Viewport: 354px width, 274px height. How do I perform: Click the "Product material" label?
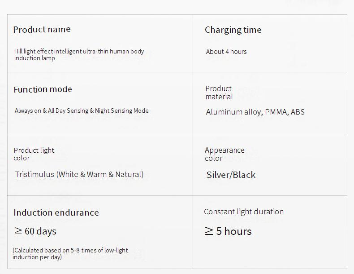[x=219, y=93]
